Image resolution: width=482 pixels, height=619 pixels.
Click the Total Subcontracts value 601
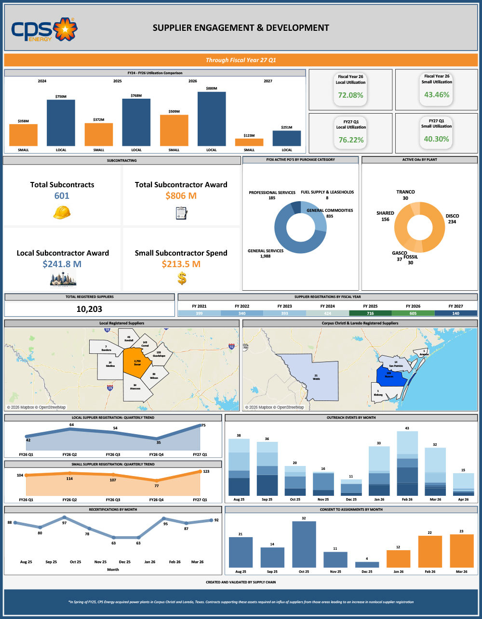[62, 195]
